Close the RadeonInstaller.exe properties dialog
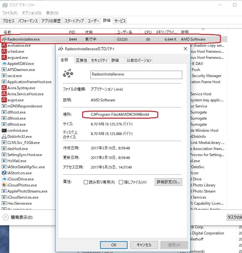242x253 pixels. coord(185,49)
